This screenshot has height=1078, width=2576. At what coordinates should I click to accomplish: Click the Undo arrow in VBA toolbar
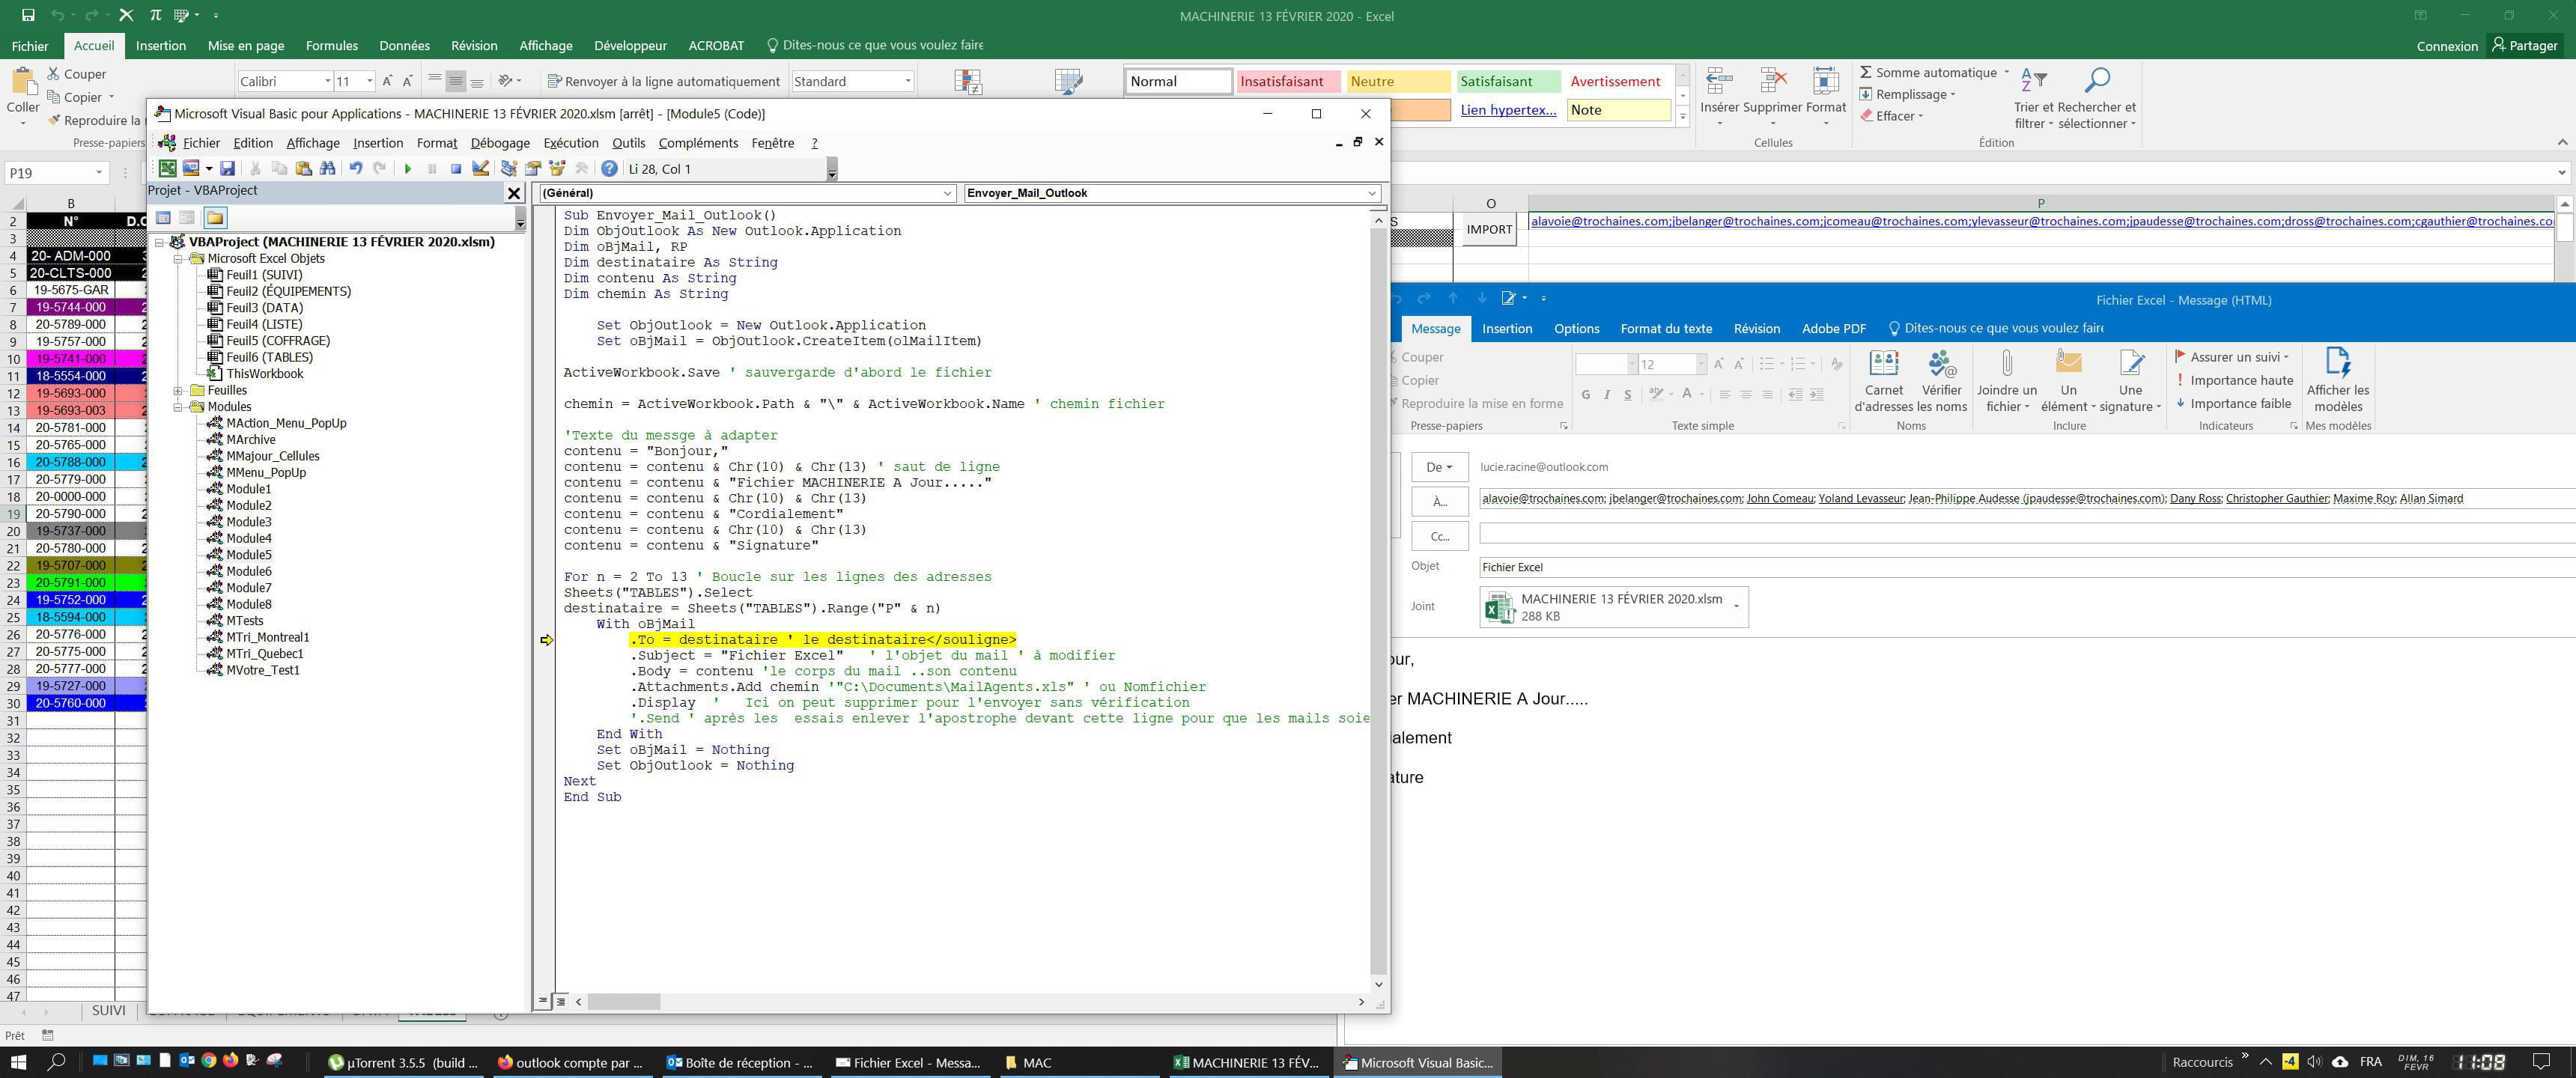356,168
